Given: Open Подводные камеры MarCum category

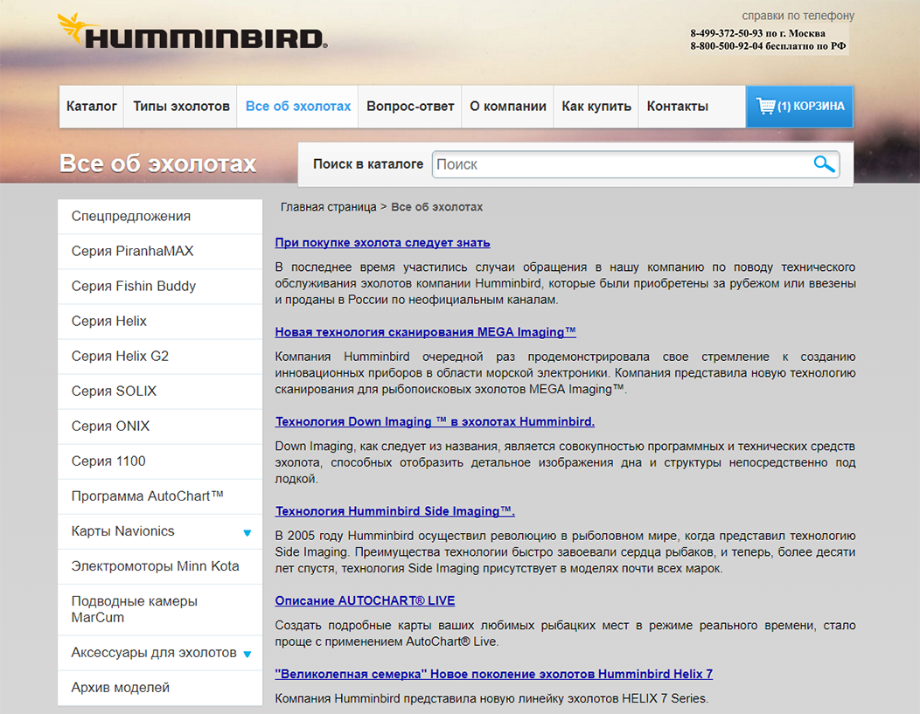Looking at the screenshot, I should (160, 610).
